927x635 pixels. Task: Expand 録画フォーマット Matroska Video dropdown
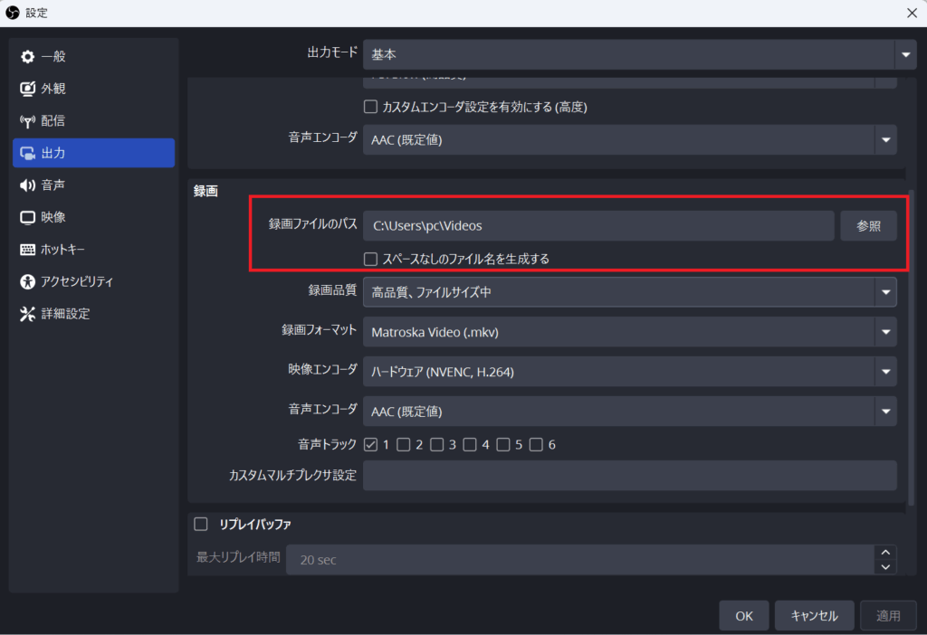629,332
